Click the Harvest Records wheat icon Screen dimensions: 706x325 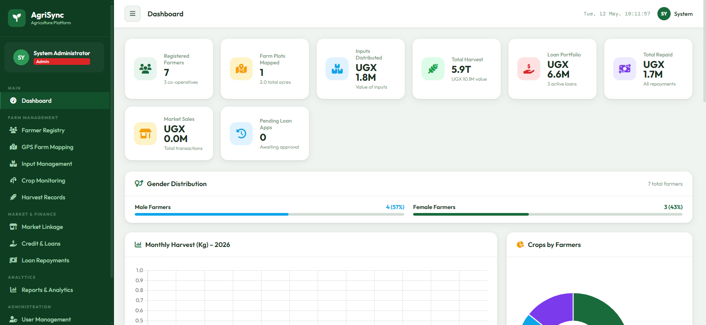(x=13, y=197)
